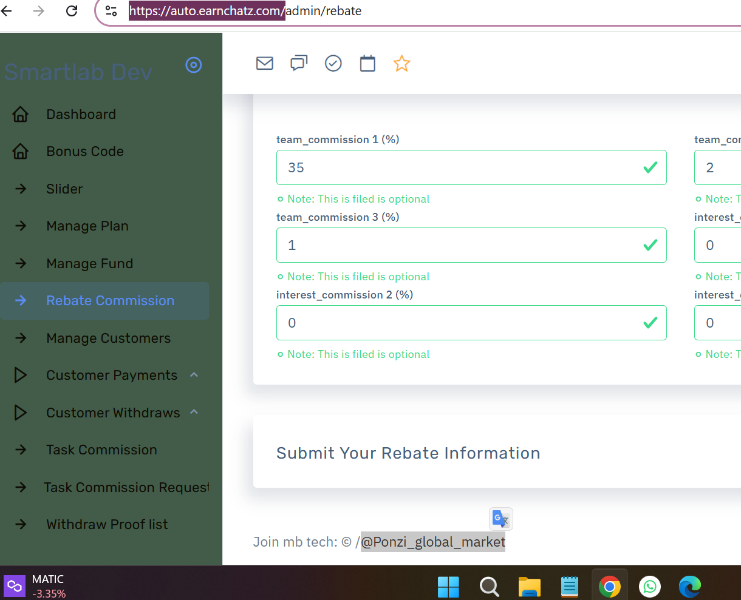741x600 pixels.
Task: Click the orange star favorites icon
Action: coord(401,63)
